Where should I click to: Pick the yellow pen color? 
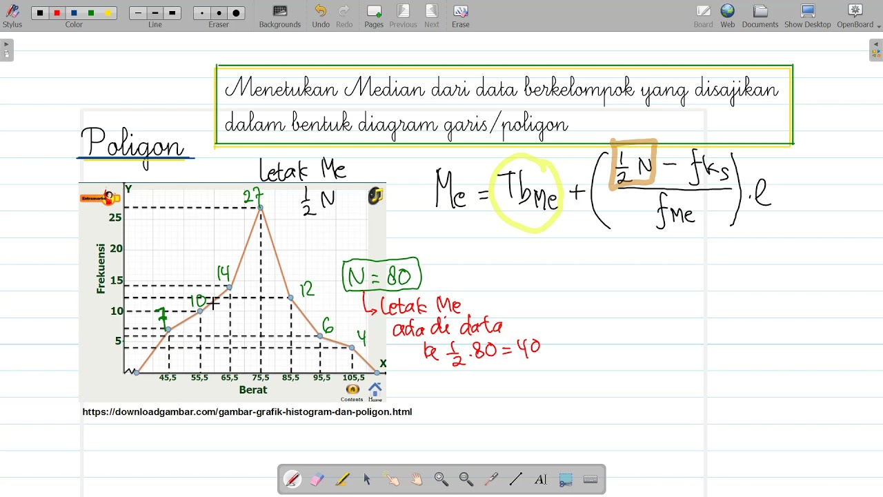tap(108, 13)
